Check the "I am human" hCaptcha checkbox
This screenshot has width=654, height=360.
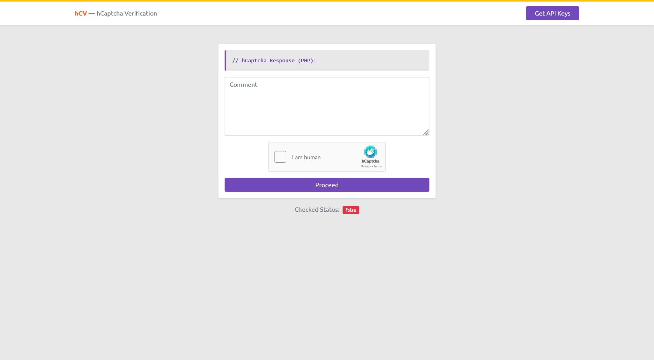280,157
